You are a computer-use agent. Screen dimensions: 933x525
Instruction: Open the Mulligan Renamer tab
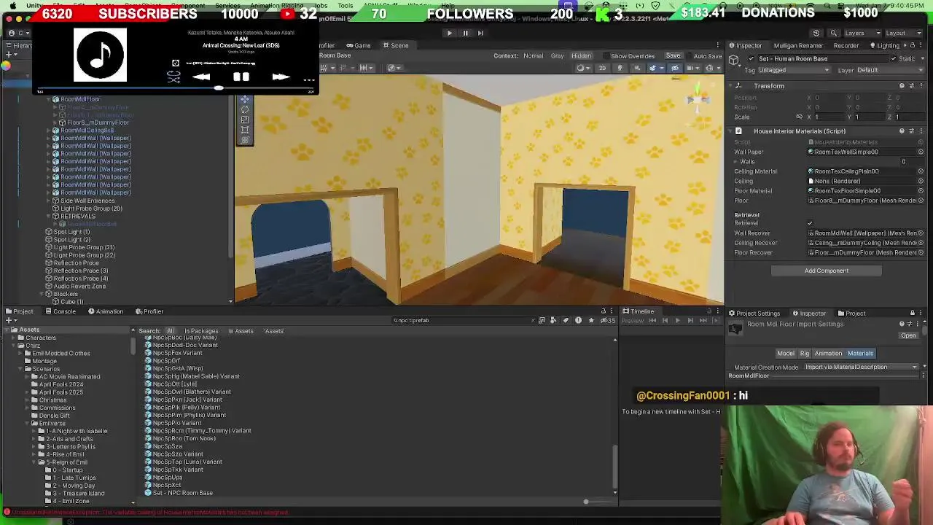pyautogui.click(x=798, y=45)
